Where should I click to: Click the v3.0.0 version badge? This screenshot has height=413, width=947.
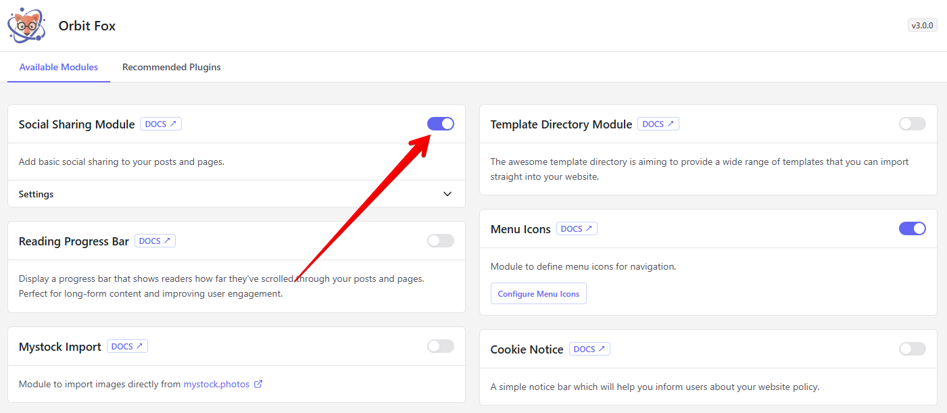(x=923, y=26)
